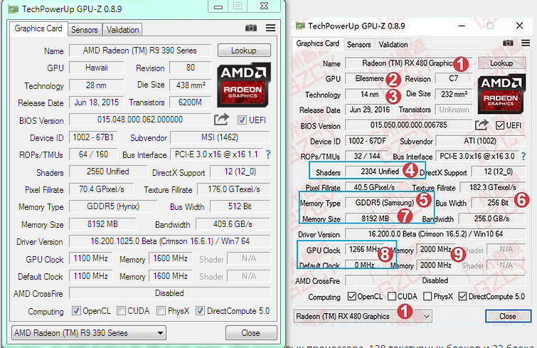Image resolution: width=537 pixels, height=348 pixels.
Task: Click the AMD Radeon logo in R9 390 window
Action: 243,84
